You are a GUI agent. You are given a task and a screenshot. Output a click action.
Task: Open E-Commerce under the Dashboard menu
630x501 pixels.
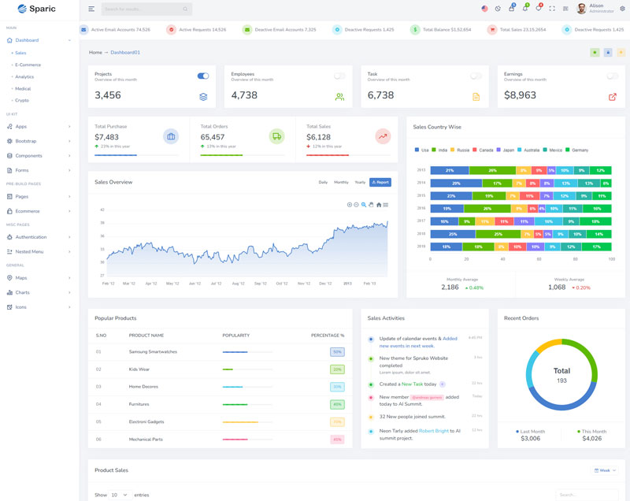pyautogui.click(x=28, y=65)
